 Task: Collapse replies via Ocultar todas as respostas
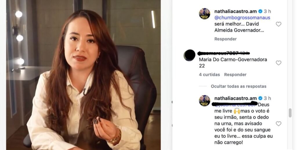[x=238, y=86]
